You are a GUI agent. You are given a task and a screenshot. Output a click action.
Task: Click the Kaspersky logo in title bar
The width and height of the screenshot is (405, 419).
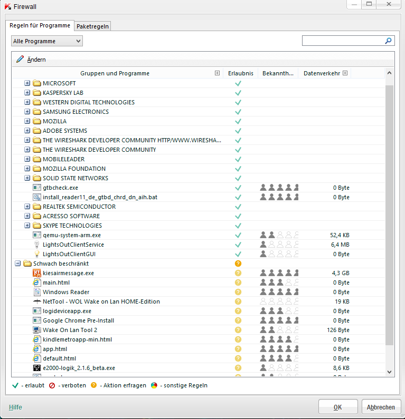(x=8, y=6)
